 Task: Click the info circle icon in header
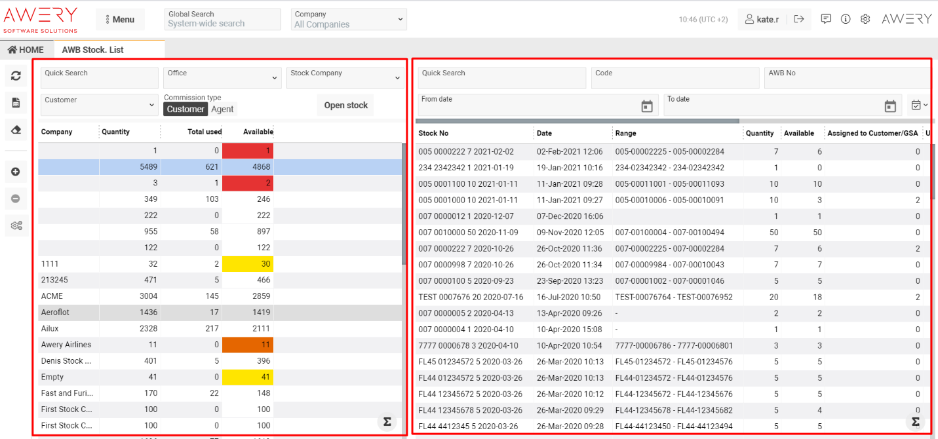click(846, 19)
